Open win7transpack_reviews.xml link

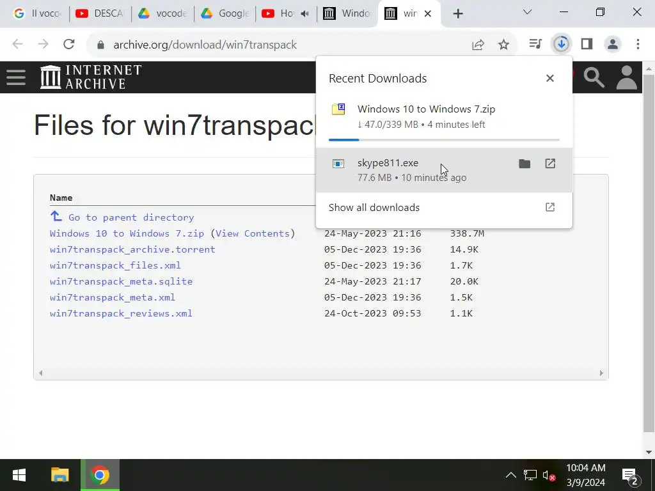[x=121, y=313]
